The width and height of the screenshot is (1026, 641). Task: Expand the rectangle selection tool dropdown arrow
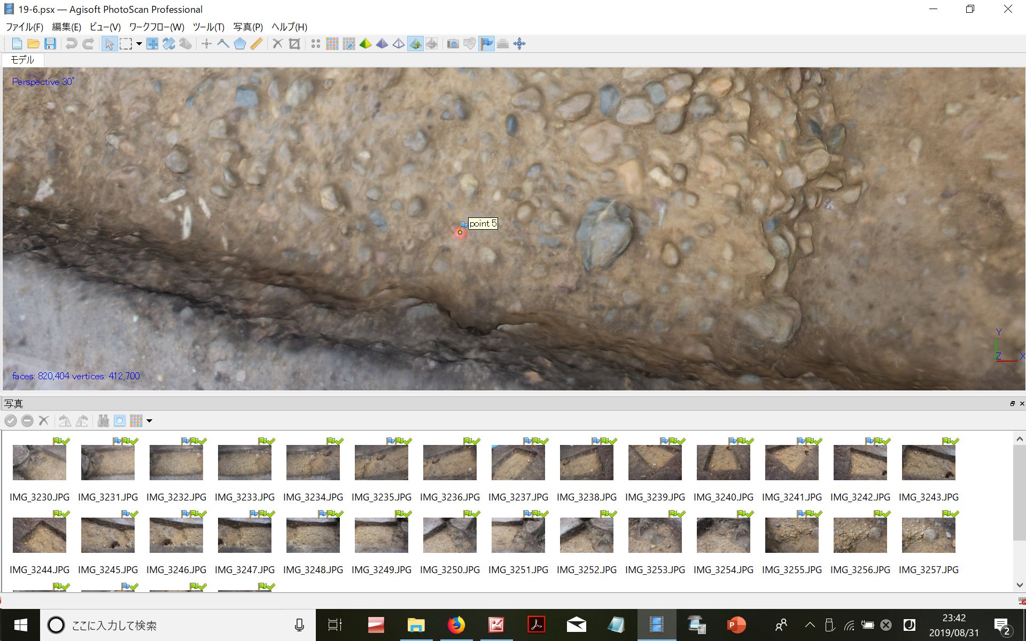139,44
